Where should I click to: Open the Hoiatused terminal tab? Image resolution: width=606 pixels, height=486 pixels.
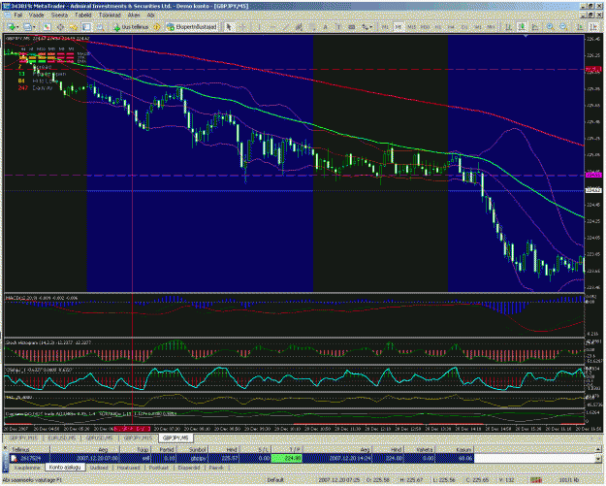(x=128, y=468)
